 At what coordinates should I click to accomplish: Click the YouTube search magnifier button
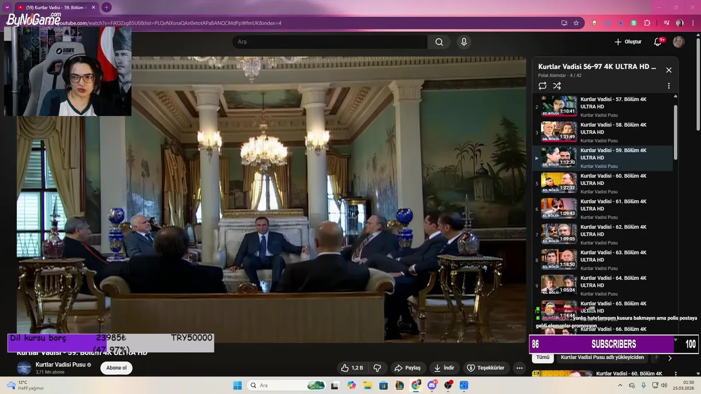point(439,42)
